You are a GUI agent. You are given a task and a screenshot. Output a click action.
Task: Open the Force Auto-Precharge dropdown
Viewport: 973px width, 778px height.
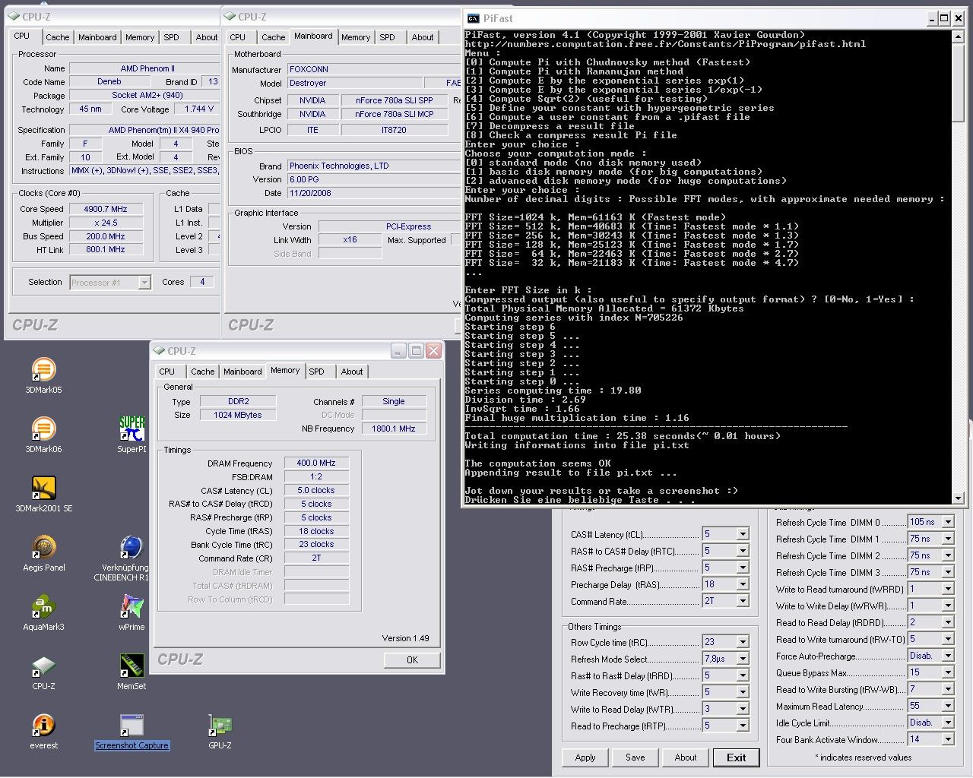pyautogui.click(x=948, y=656)
